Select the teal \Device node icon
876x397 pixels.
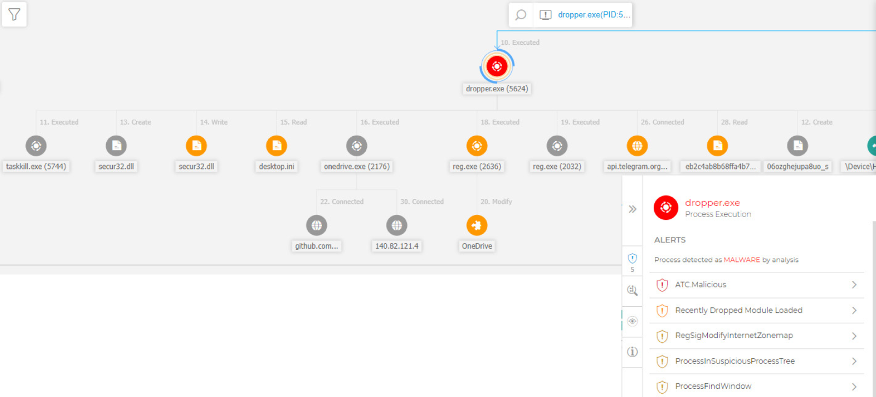[872, 146]
